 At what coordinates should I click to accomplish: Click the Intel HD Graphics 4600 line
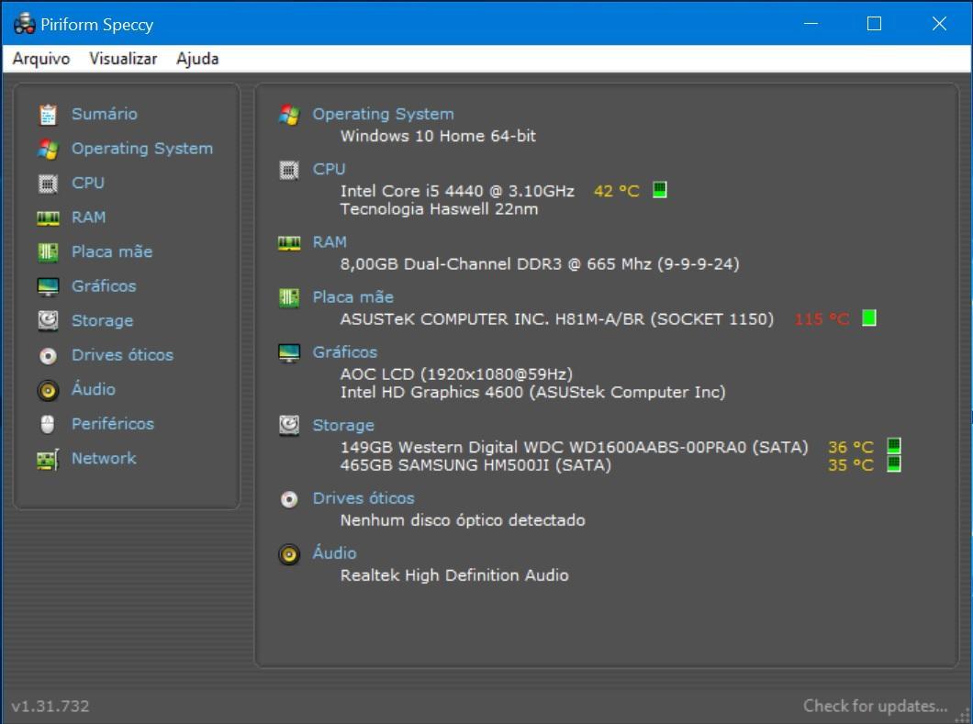[533, 392]
